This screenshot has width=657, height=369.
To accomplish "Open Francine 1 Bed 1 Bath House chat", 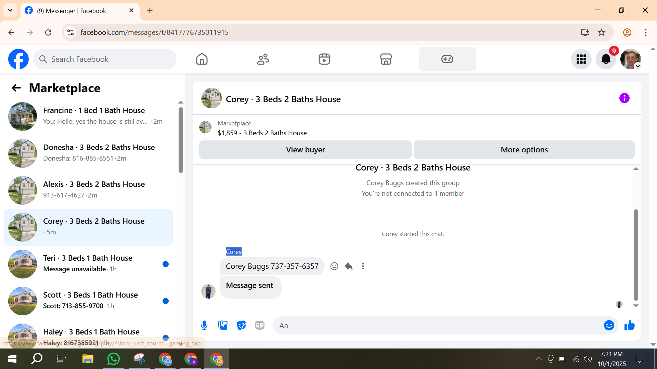I will click(x=88, y=116).
